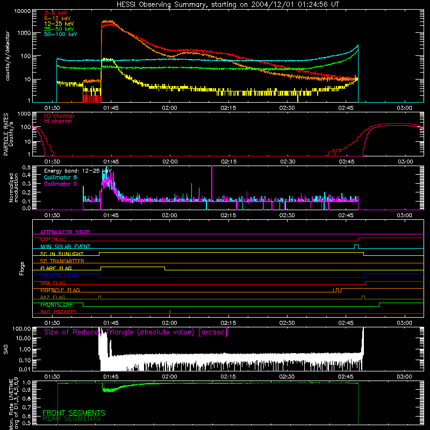This screenshot has width=430, height=430.
Task: Select the REAR SEGMENTS legend label
Action: click(x=71, y=418)
